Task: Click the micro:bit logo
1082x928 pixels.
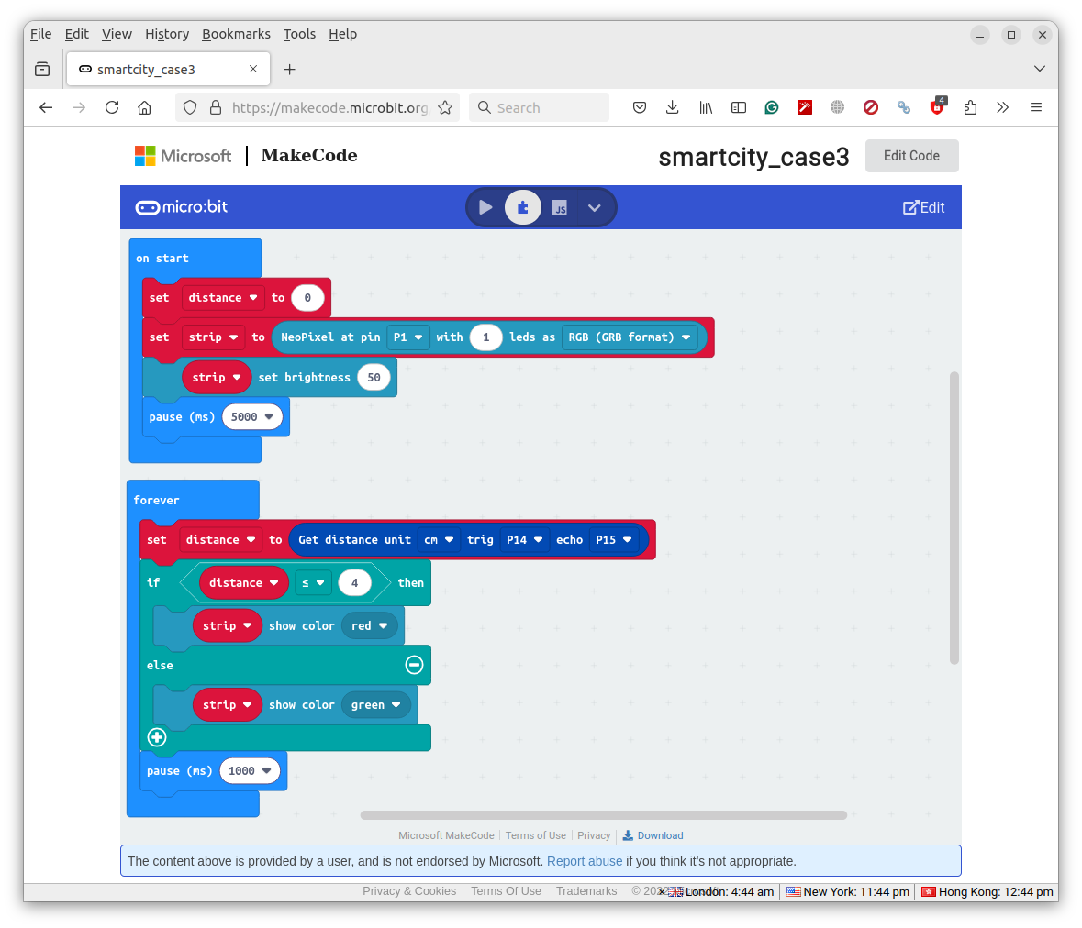Action: tap(182, 207)
